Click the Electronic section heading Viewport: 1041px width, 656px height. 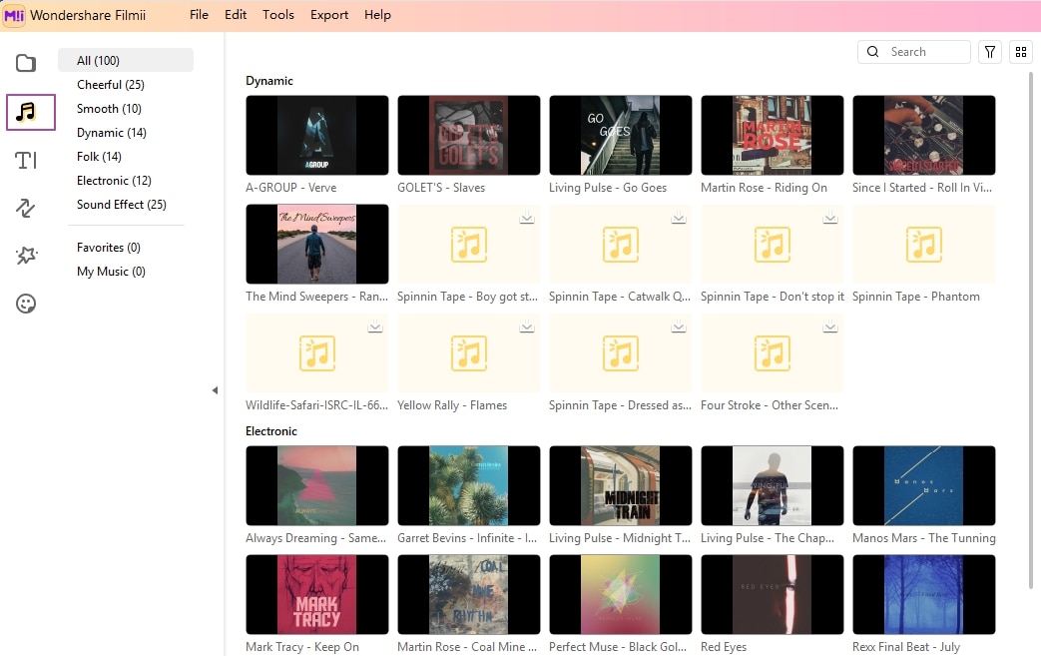click(x=270, y=431)
